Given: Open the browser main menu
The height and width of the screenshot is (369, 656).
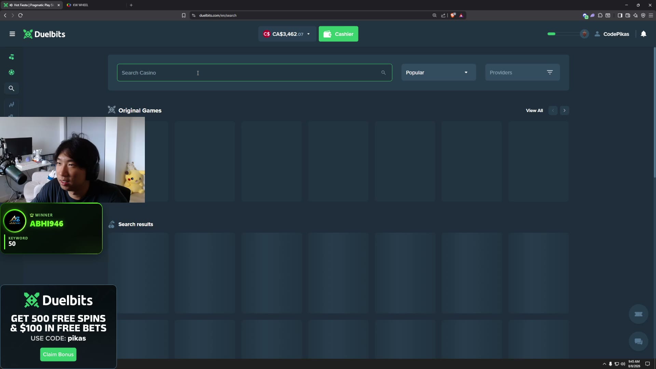Looking at the screenshot, I should (651, 15).
